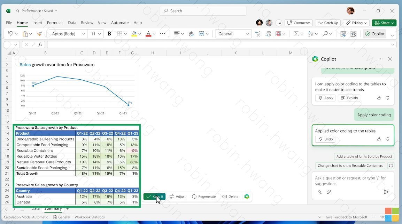The height and width of the screenshot is (224, 402).
Task: Open the Help tab
Action: coord(137,23)
